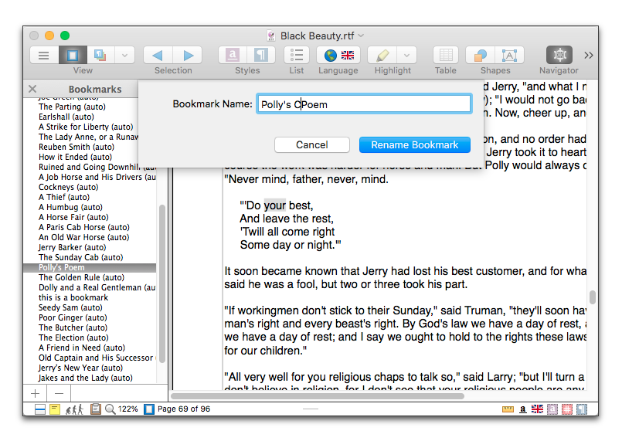Go to next selection with right arrow
This screenshot has height=441, width=622.
188,55
